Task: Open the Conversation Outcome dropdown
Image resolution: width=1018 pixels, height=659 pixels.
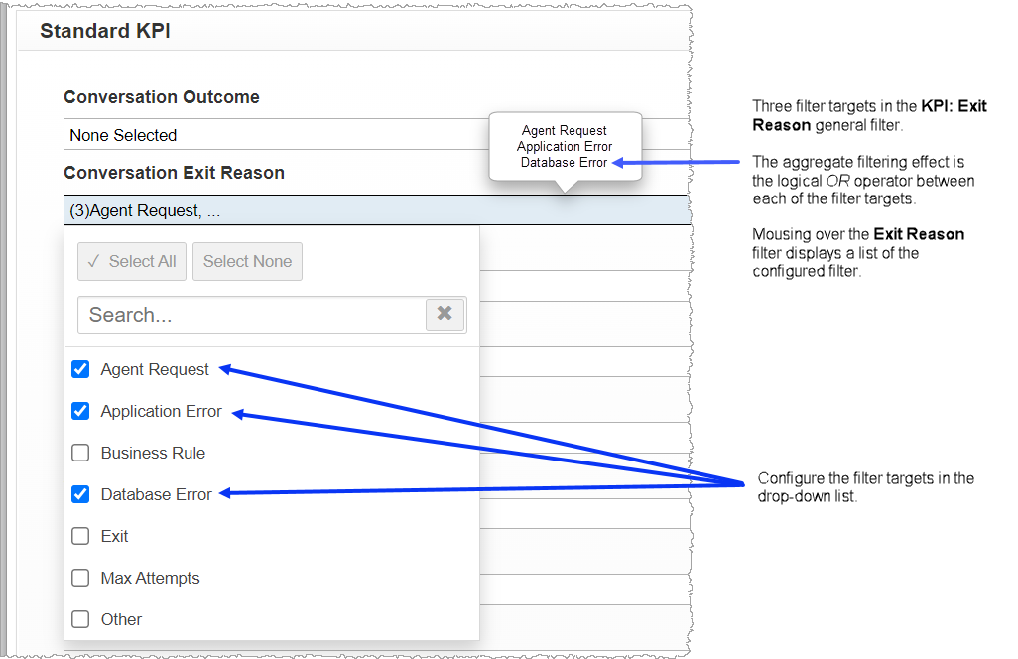Action: (x=298, y=135)
